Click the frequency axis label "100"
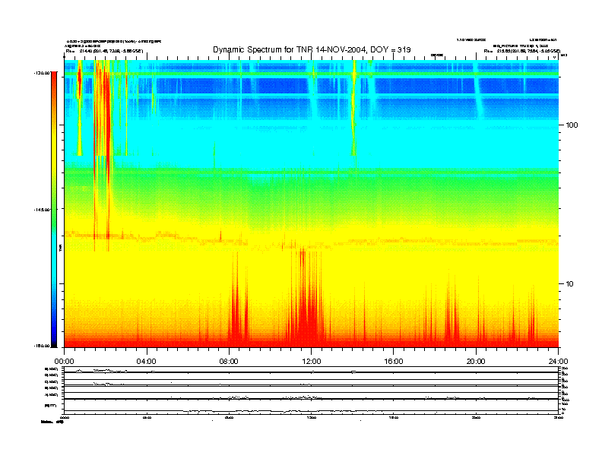 click(x=572, y=125)
